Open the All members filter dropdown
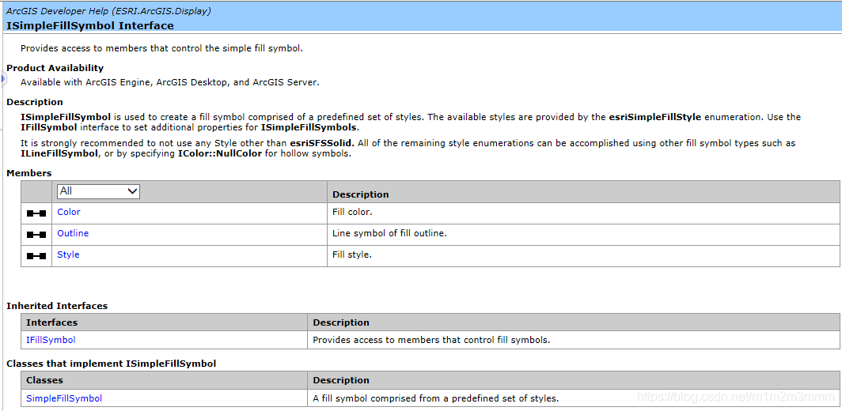 (98, 191)
